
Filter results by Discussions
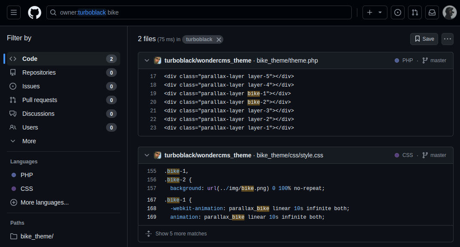click(x=64, y=114)
